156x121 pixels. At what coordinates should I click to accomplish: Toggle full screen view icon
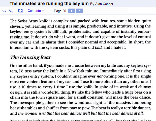tap(21, 11)
